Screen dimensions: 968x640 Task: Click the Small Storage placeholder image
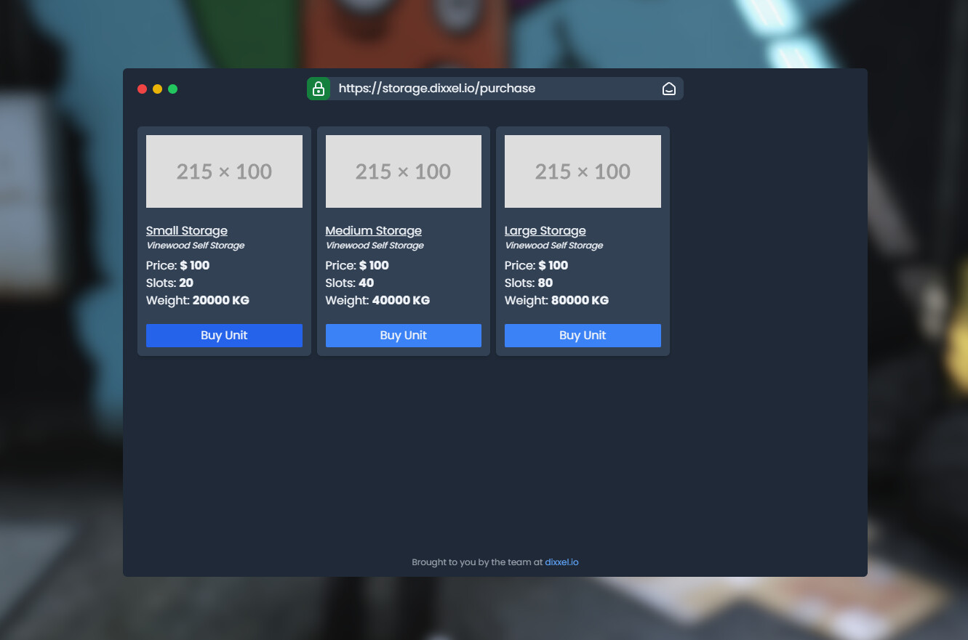(x=224, y=171)
